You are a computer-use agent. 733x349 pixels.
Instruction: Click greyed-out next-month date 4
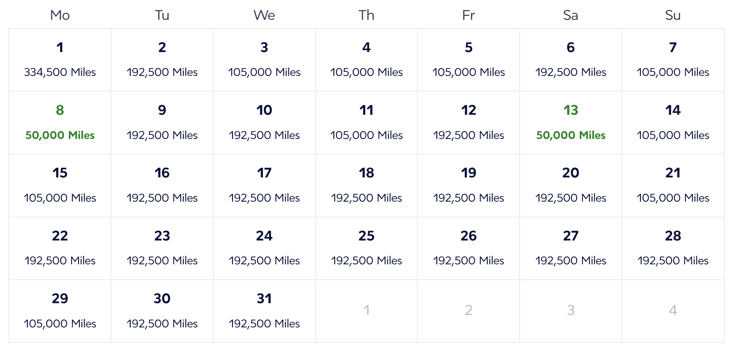click(673, 311)
